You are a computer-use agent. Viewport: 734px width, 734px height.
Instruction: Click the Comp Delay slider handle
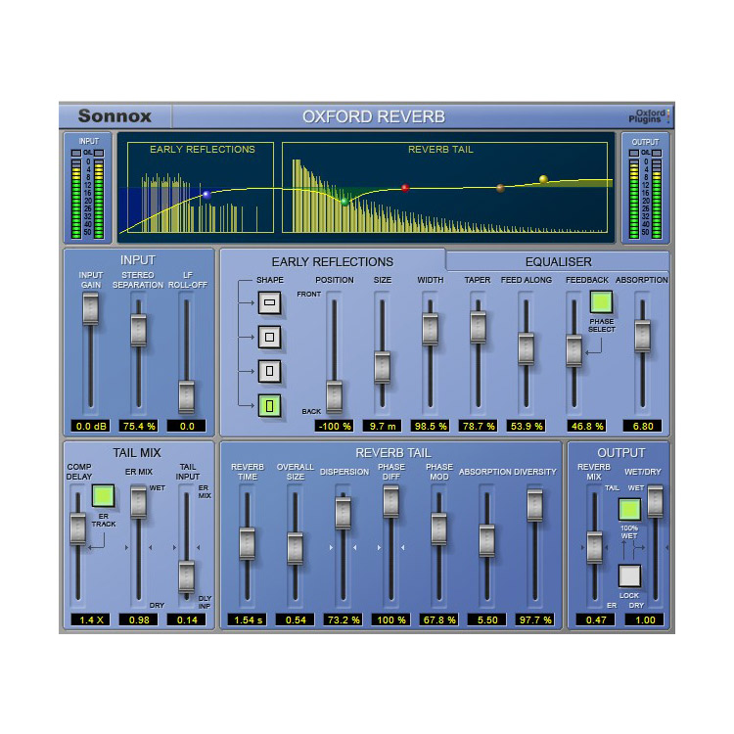click(x=77, y=528)
